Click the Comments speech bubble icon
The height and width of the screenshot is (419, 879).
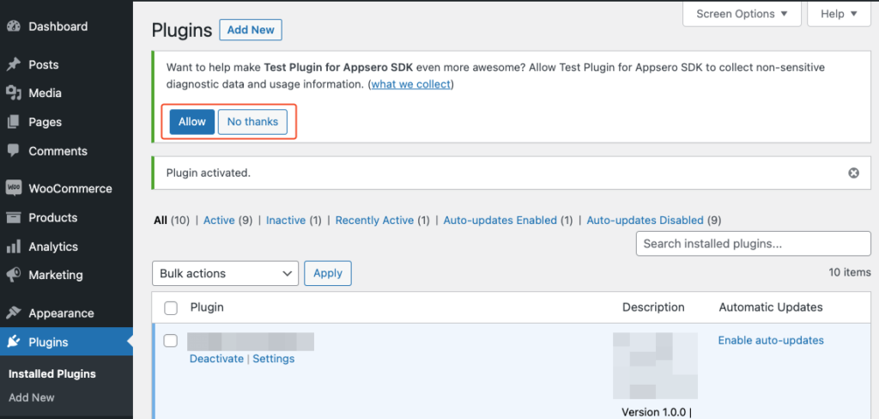[14, 151]
